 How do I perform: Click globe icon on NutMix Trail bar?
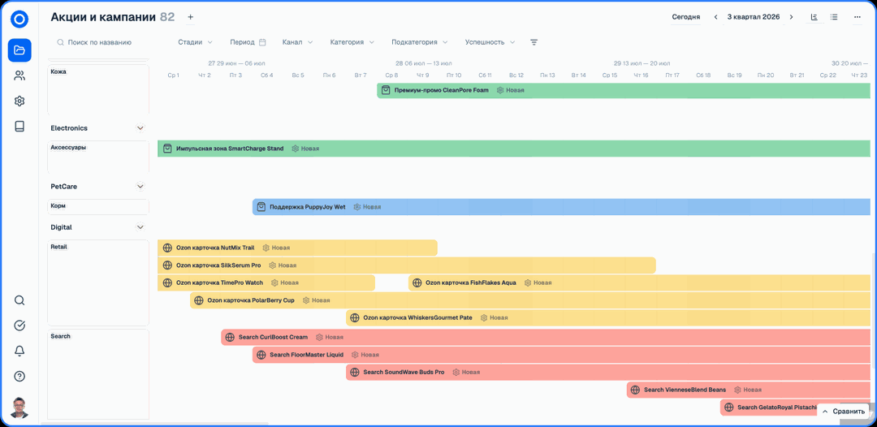coord(166,248)
